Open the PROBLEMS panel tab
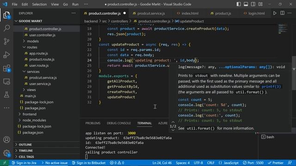Image resolution: width=296 pixels, height=166 pixels. (92, 123)
